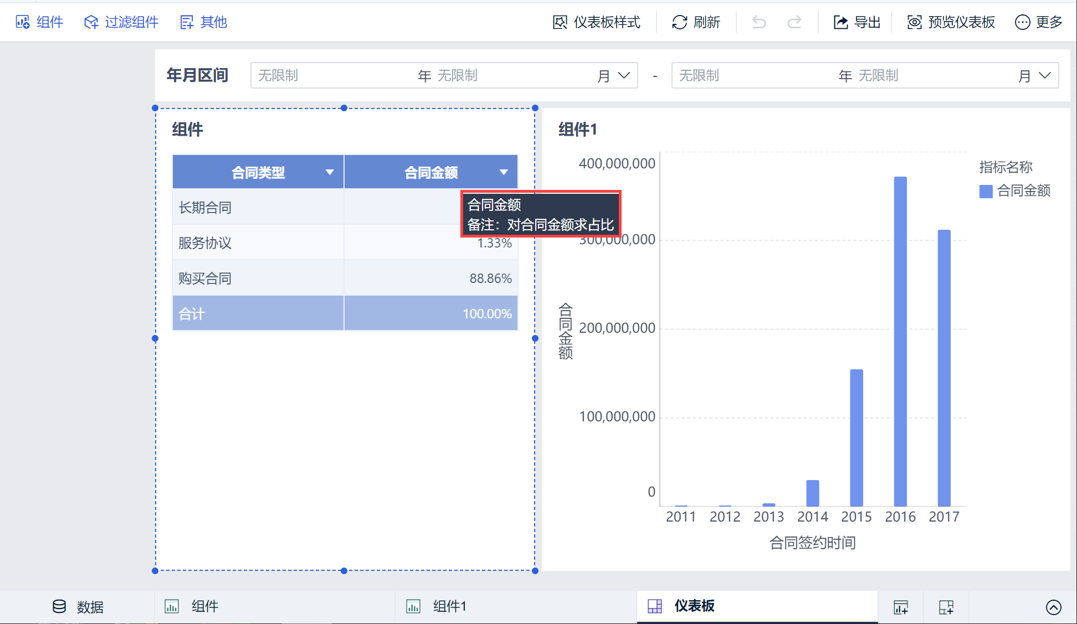Click the redo arrow icon
This screenshot has height=624, width=1077.
[794, 22]
